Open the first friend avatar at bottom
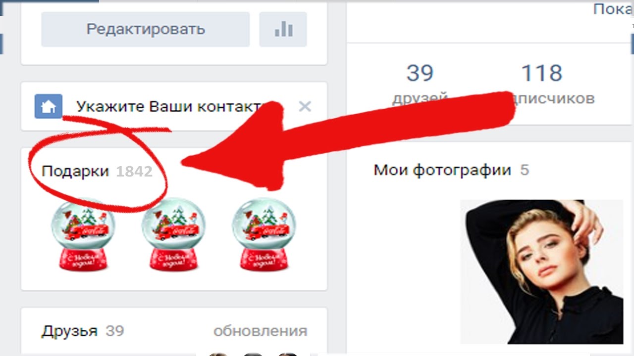The height and width of the screenshot is (356, 634). pyautogui.click(x=218, y=354)
